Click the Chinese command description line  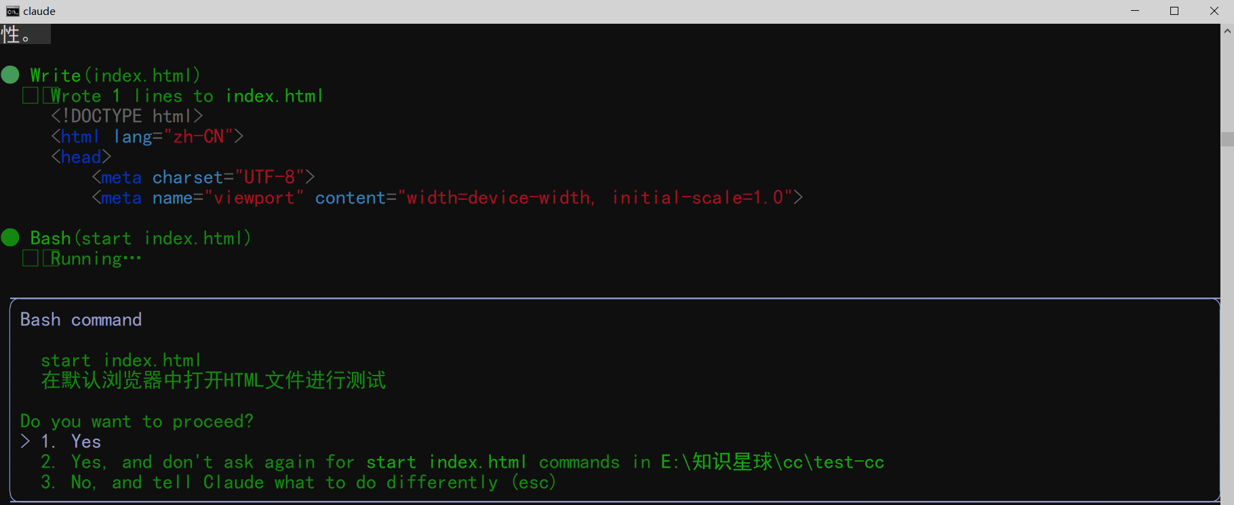pyautogui.click(x=214, y=380)
